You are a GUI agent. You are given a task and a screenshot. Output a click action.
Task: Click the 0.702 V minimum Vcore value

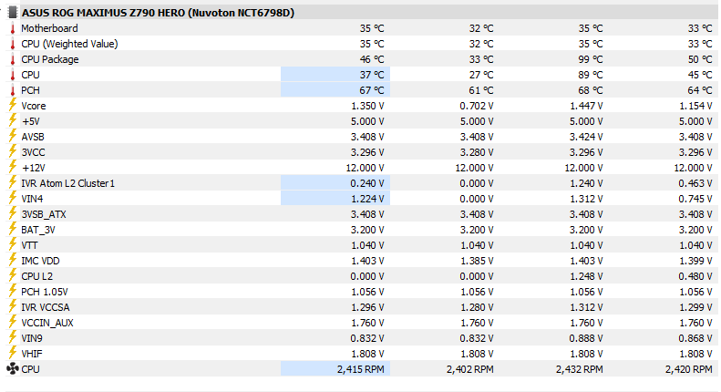[476, 106]
